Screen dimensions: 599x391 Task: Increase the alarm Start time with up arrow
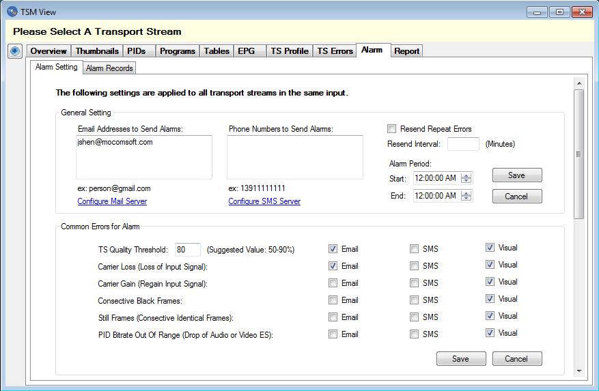click(x=466, y=175)
